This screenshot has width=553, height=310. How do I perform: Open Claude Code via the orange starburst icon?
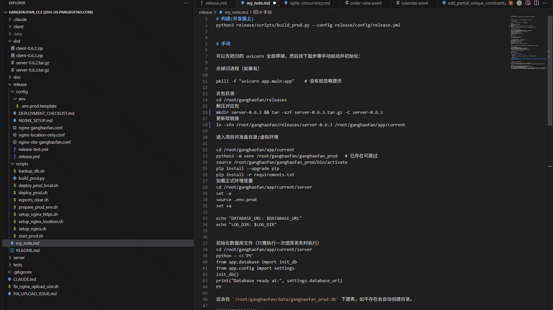511,3
